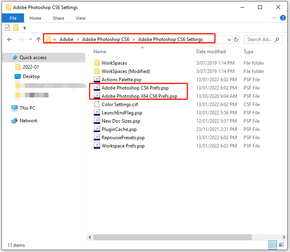Open the Recent locations dropdown
The image size is (290, 252).
(x=30, y=39)
